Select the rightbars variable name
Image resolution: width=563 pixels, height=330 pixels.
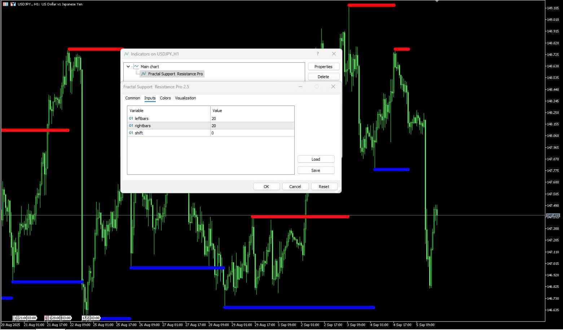coord(143,126)
